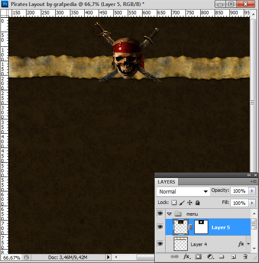This screenshot has width=259, height=263.
Task: Click the Opacity 100% field
Action: (x=239, y=191)
